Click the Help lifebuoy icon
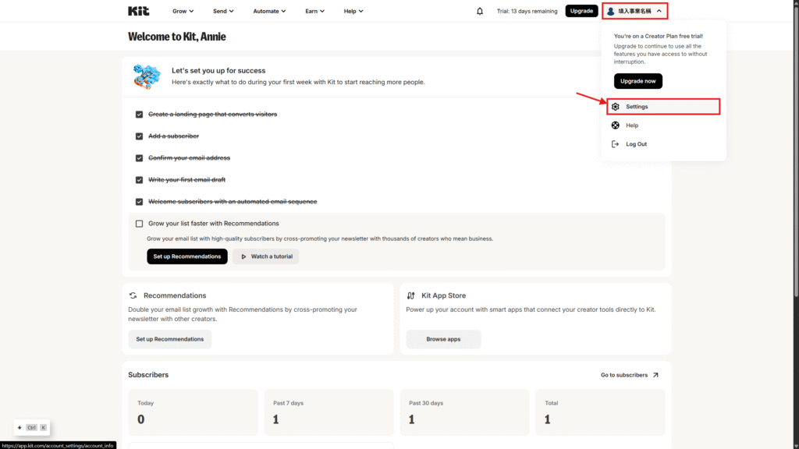Image resolution: width=799 pixels, height=449 pixels. [616, 126]
